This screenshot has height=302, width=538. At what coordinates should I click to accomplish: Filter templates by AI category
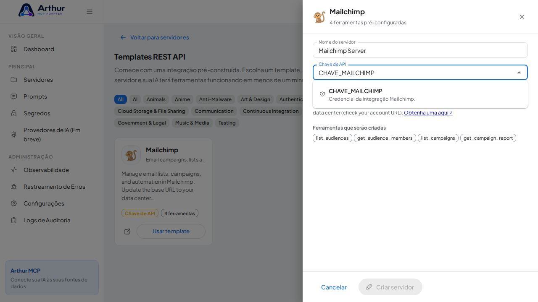(x=135, y=99)
